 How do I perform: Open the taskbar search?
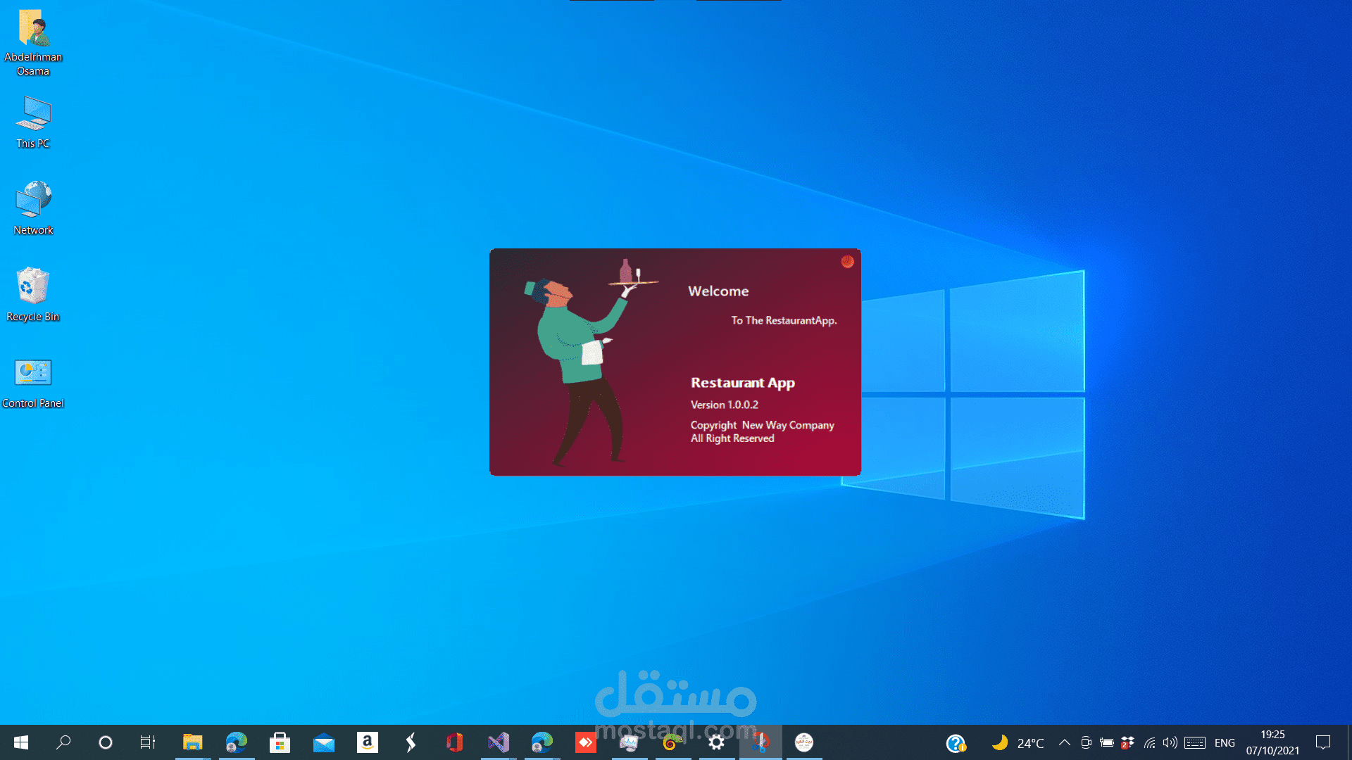click(63, 742)
